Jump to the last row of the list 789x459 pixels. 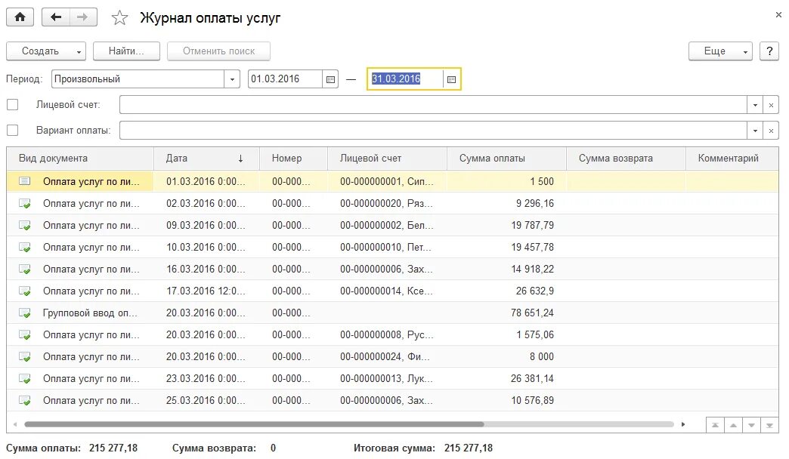(x=769, y=425)
